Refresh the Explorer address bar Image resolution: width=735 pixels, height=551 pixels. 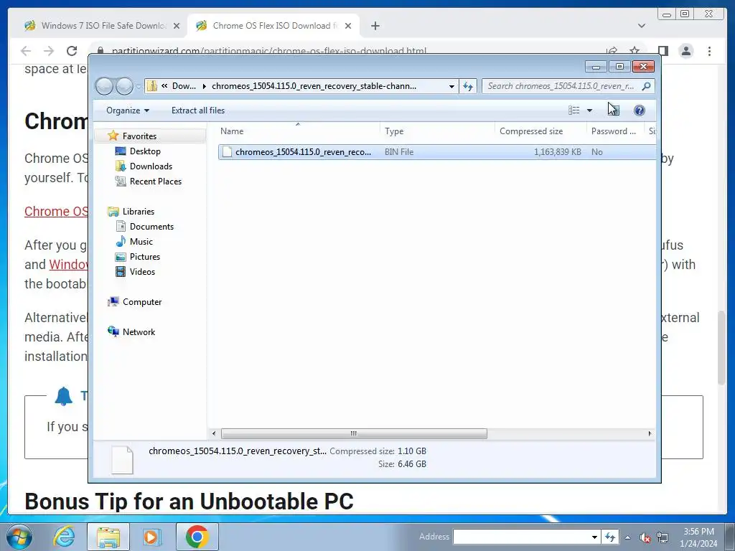[x=468, y=86]
